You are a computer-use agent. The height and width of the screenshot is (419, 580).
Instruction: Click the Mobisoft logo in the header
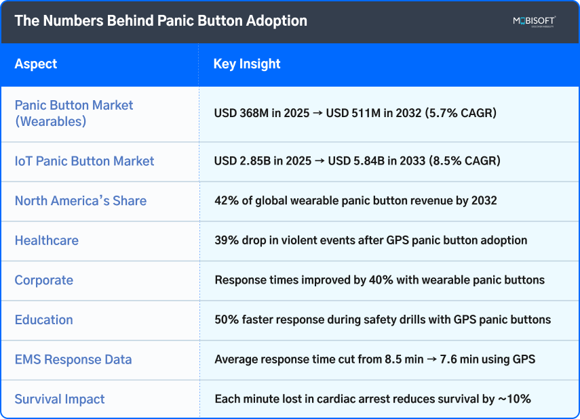pos(534,22)
